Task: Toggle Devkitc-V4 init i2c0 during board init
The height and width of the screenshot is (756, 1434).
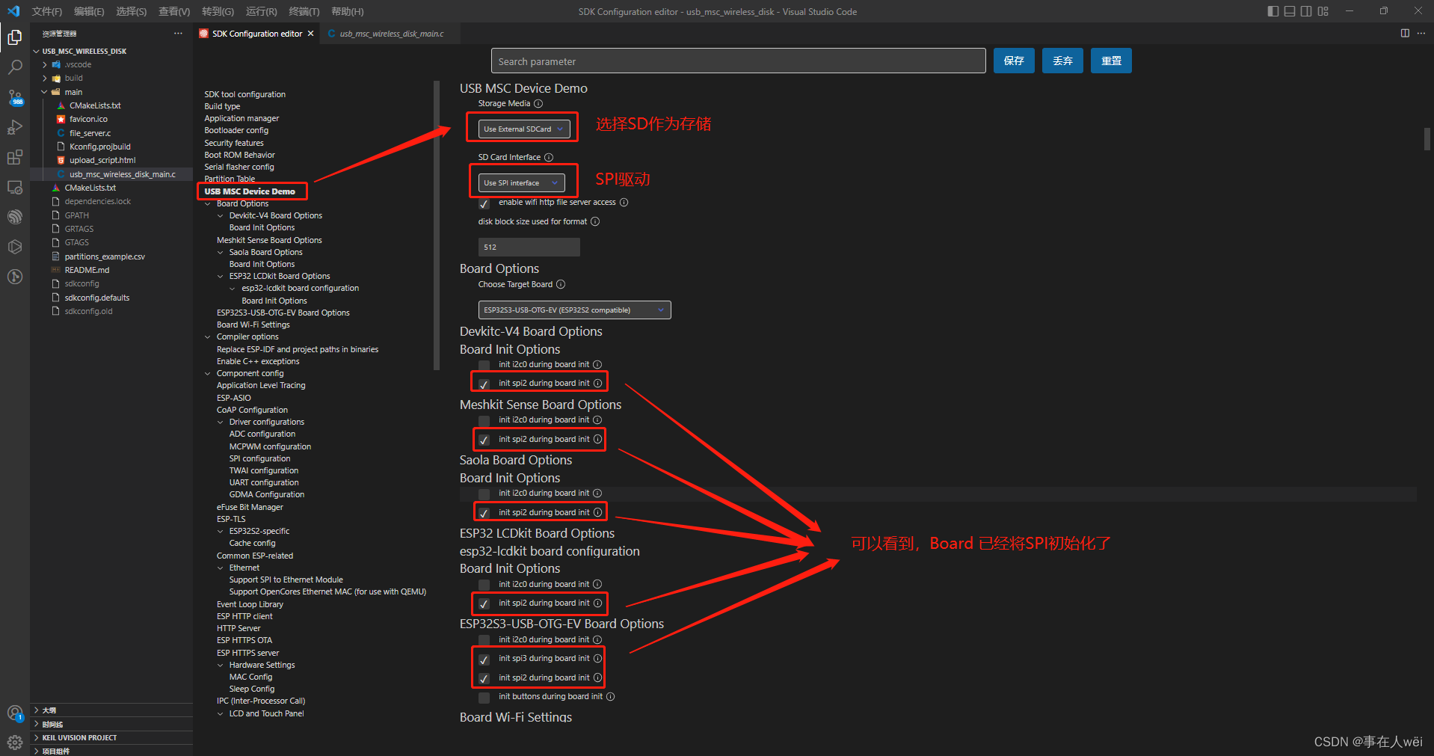Action: pos(484,365)
